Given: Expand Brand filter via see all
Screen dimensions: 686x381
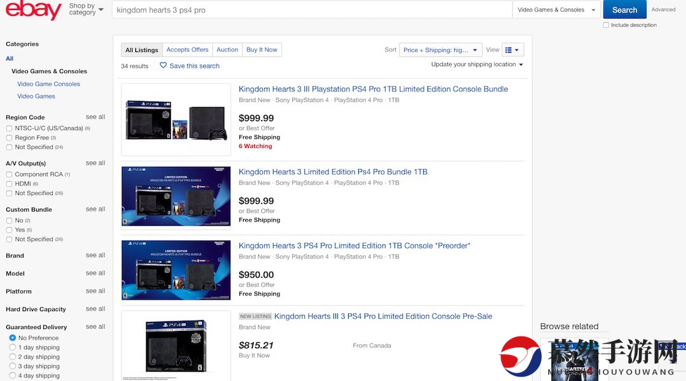Looking at the screenshot, I should [x=95, y=255].
